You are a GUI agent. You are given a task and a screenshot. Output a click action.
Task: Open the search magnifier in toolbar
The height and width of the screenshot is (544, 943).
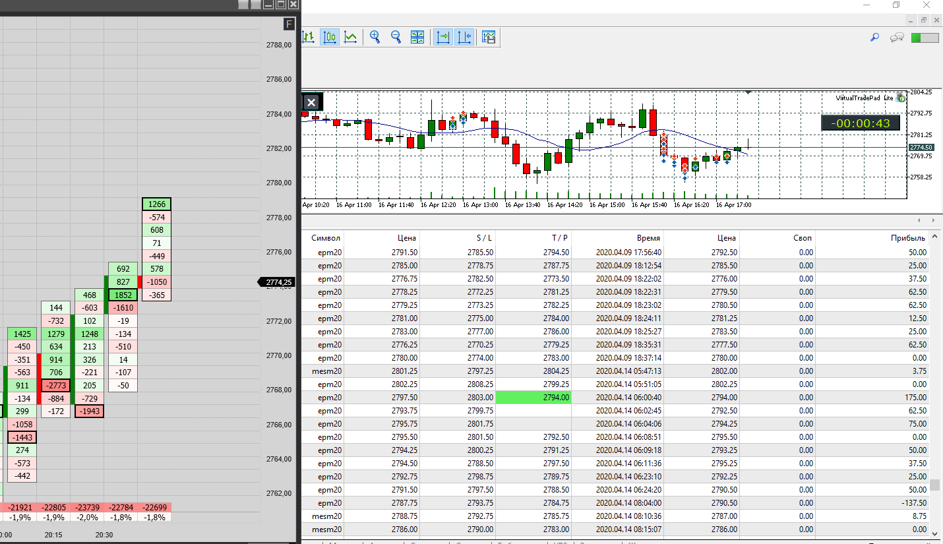click(x=875, y=38)
